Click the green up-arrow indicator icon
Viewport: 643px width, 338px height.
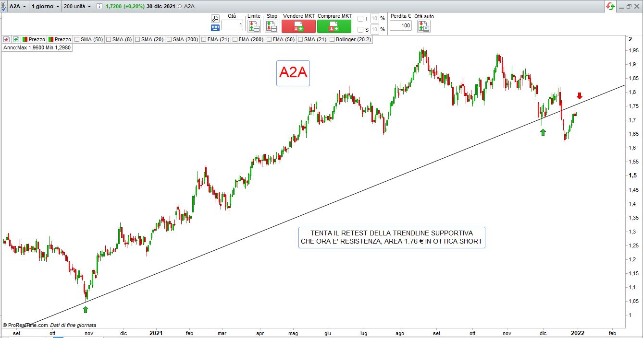(x=16, y=39)
